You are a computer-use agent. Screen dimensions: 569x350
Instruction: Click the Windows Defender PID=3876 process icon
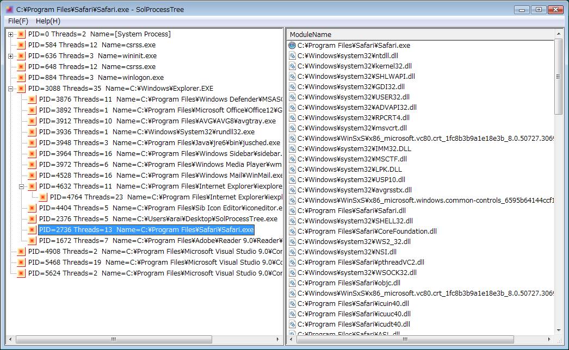click(x=32, y=99)
